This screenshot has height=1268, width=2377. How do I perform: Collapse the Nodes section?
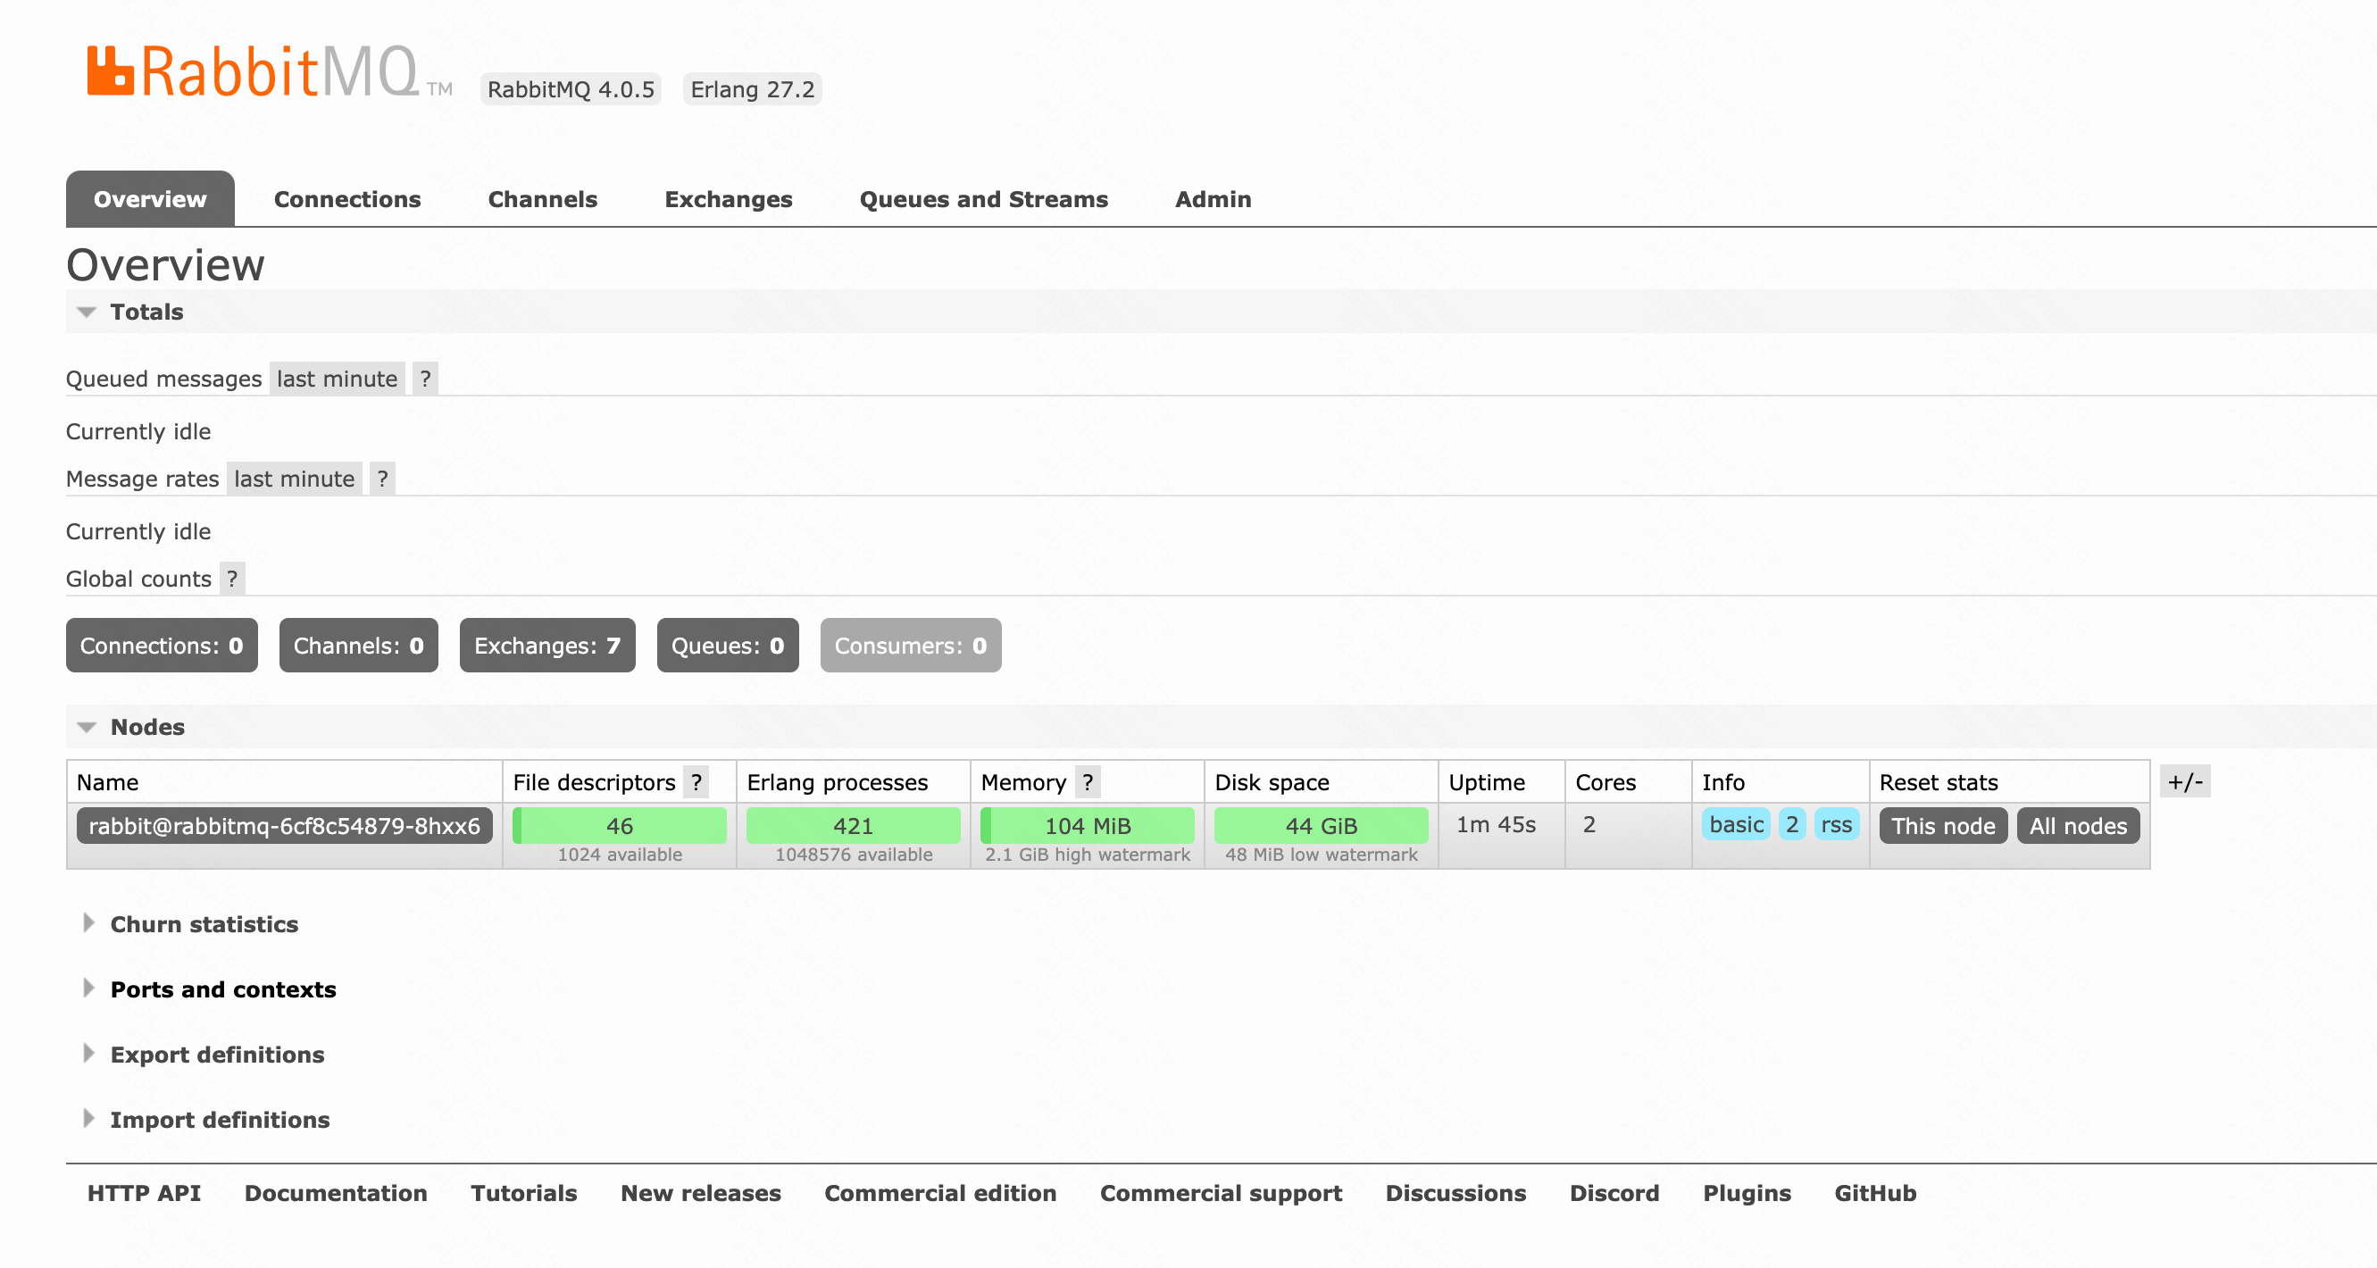146,726
